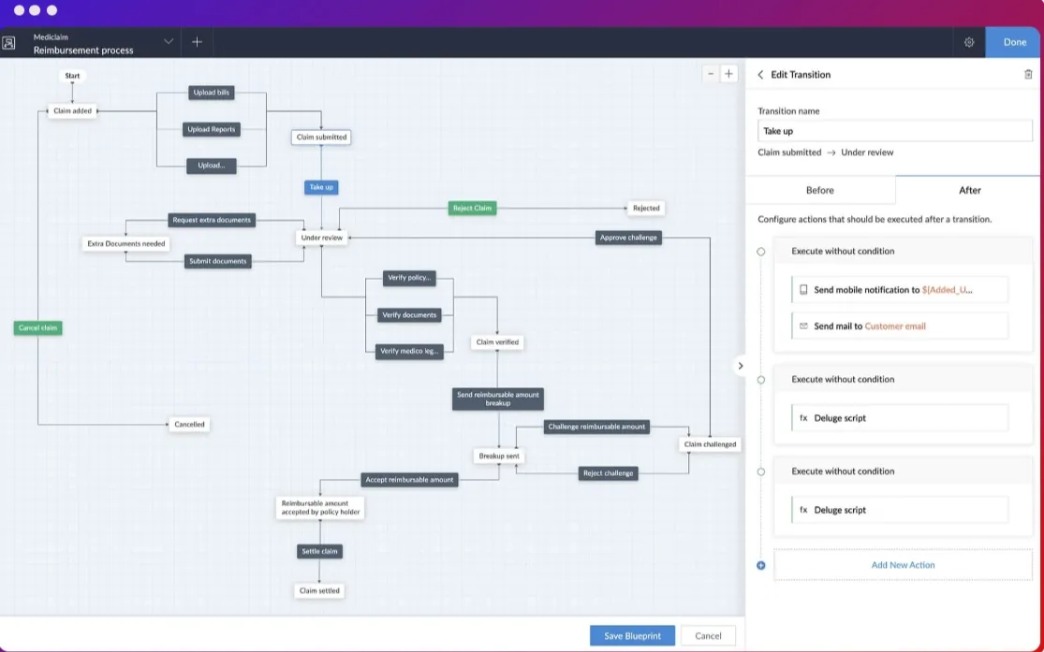Click the Claim verified state
This screenshot has width=1044, height=652.
pyautogui.click(x=497, y=342)
